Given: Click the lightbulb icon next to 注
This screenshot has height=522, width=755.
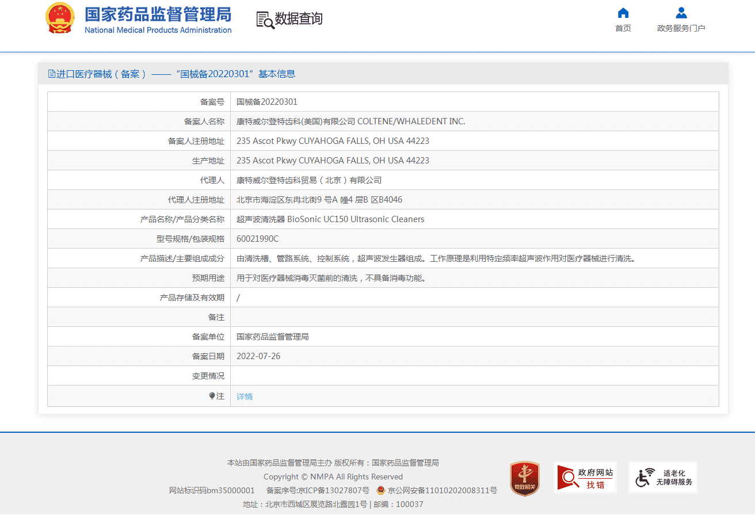Looking at the screenshot, I should pos(212,396).
